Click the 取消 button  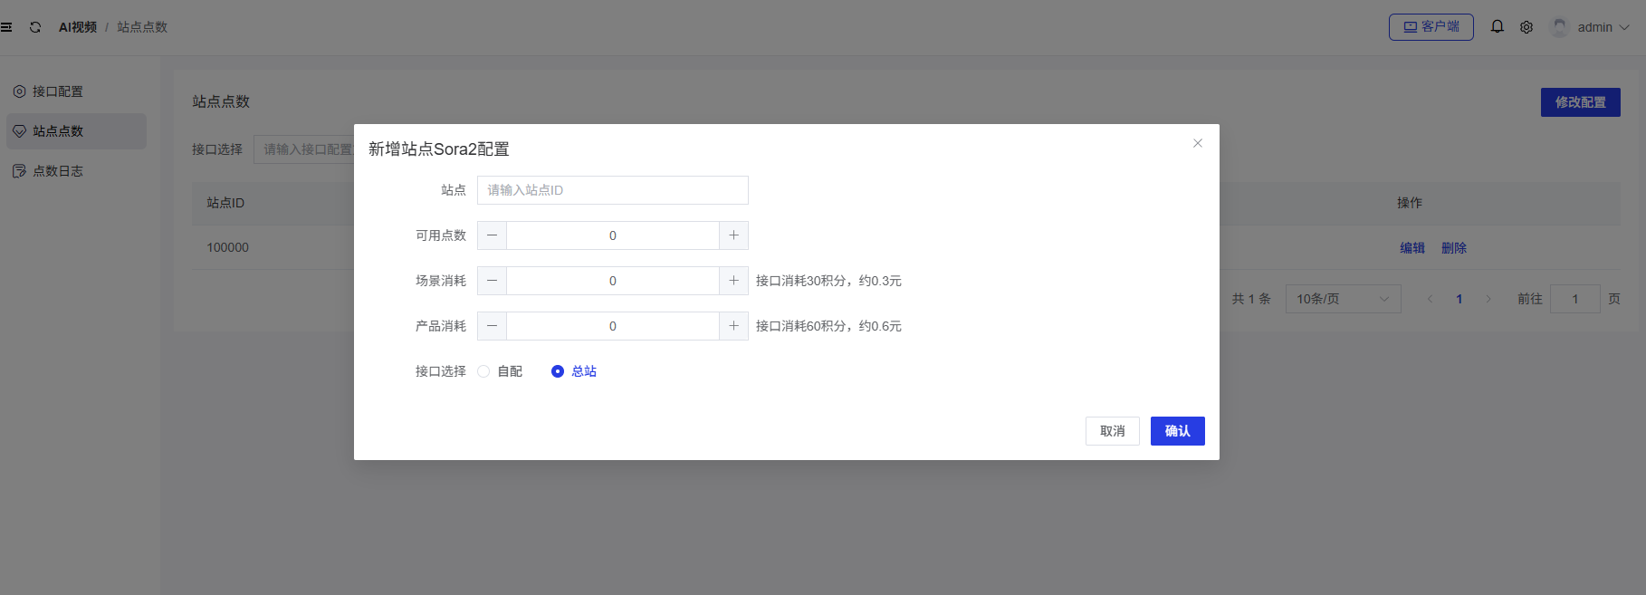1112,431
